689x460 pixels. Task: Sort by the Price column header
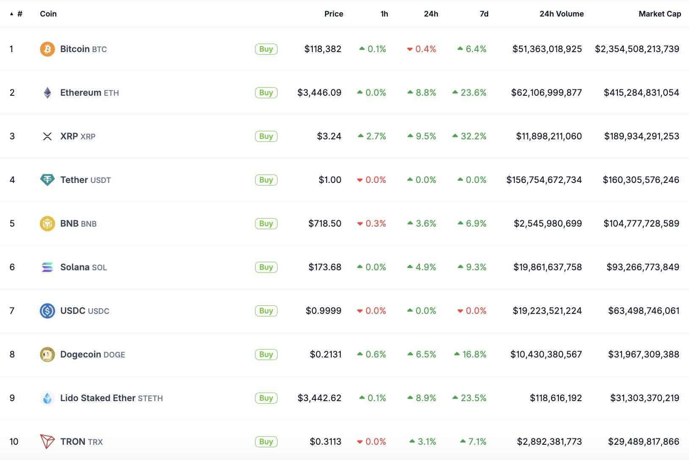point(334,14)
